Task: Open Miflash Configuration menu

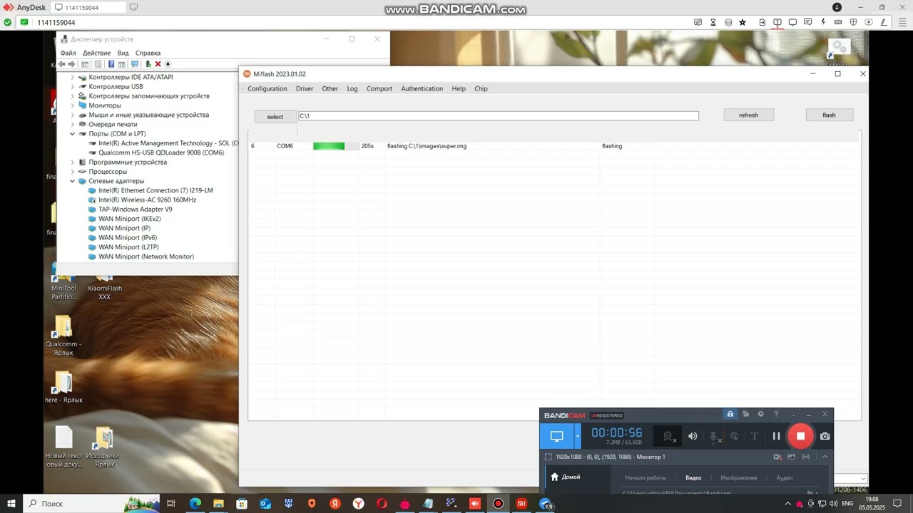Action: [267, 89]
